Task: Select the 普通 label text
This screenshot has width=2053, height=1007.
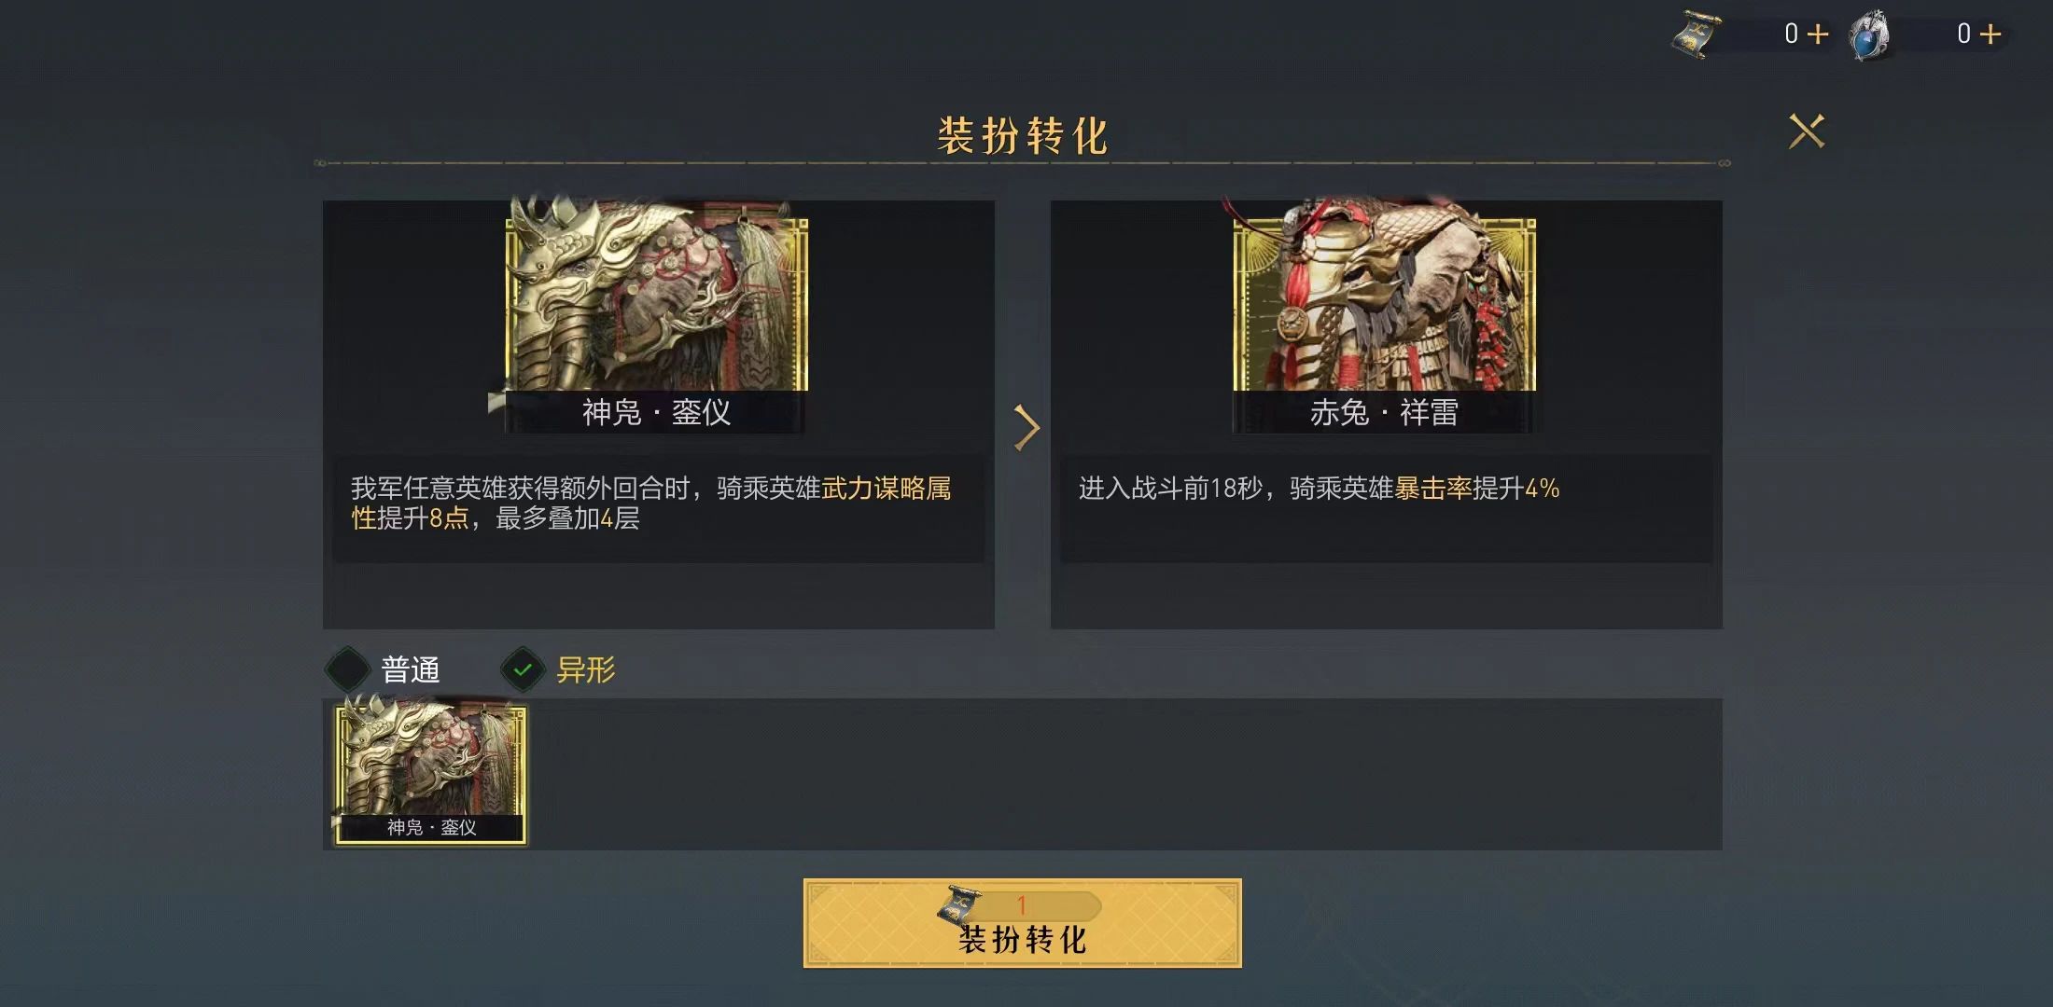Action: pyautogui.click(x=411, y=669)
